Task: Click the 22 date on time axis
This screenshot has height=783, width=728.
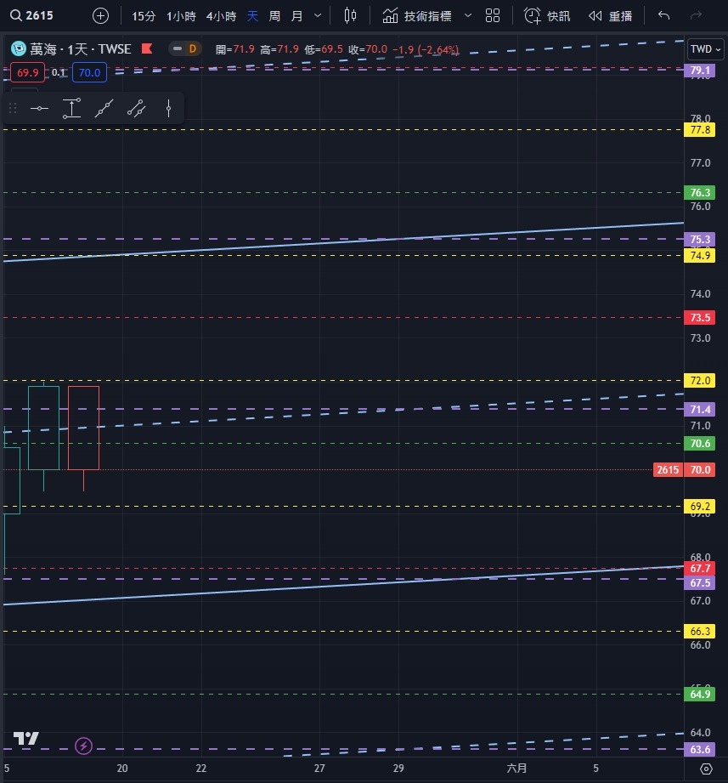Action: (201, 768)
